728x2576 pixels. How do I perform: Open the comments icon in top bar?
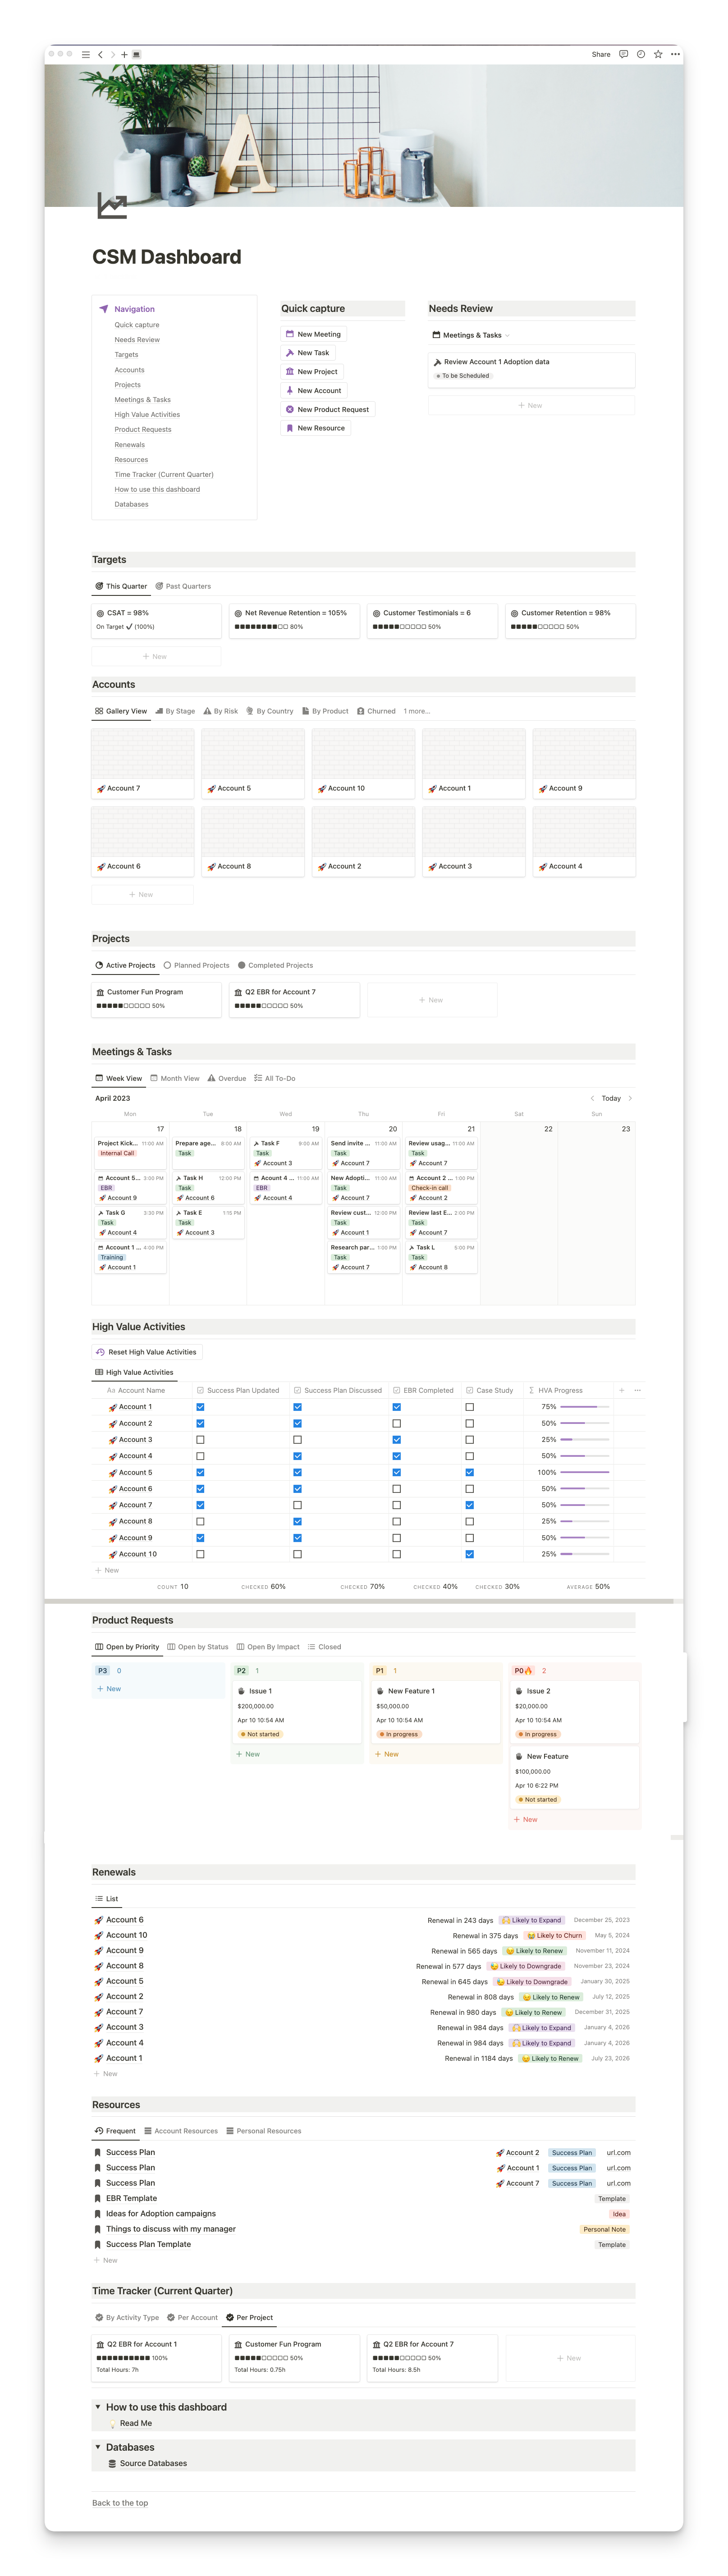pyautogui.click(x=624, y=54)
